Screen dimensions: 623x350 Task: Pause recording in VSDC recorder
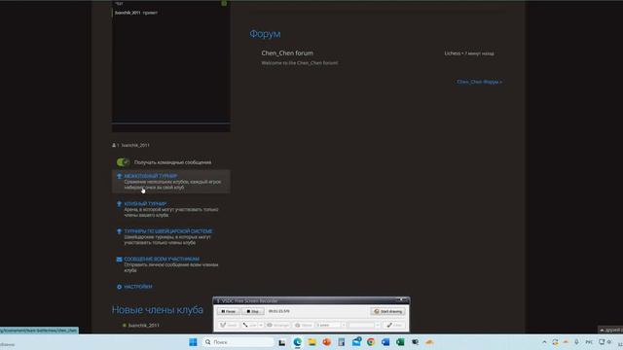[x=228, y=311]
